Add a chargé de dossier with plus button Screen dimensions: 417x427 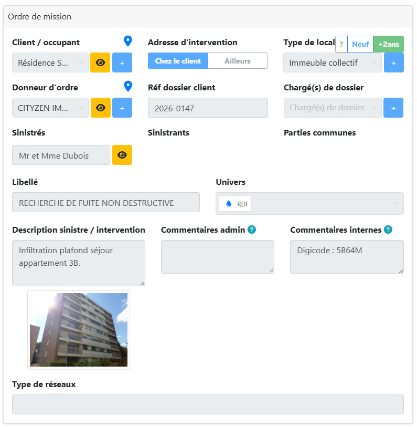393,108
